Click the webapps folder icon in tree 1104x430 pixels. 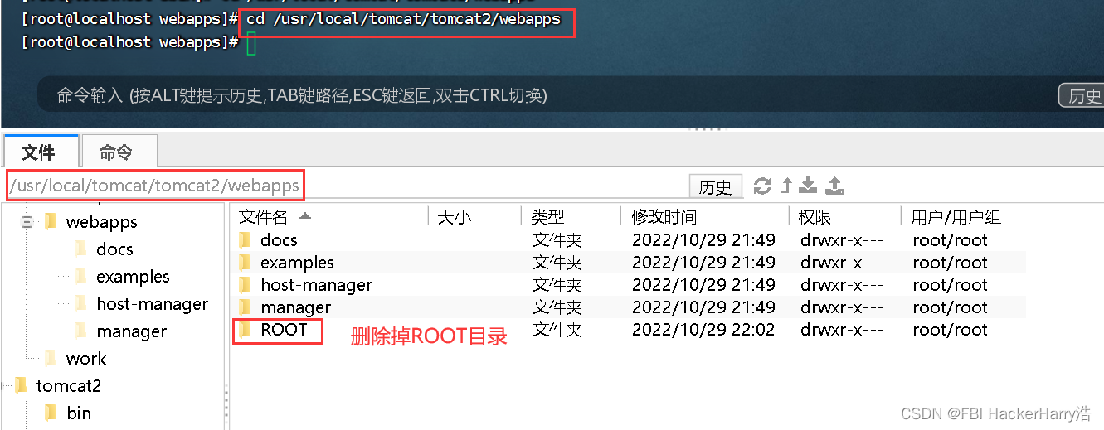(x=51, y=221)
